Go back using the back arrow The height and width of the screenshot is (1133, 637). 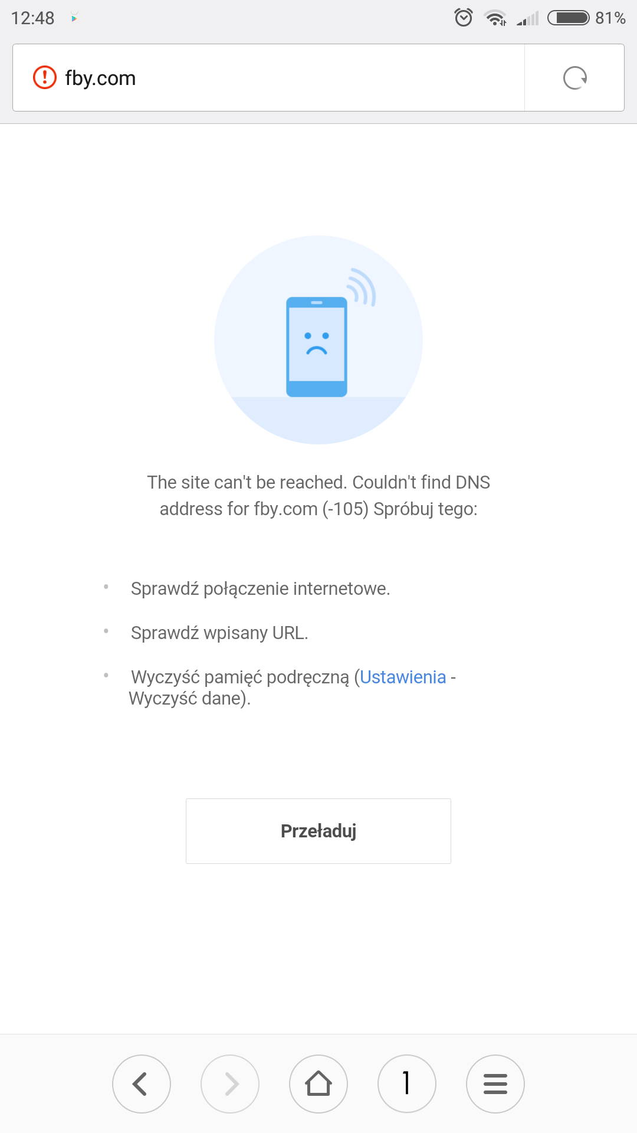click(x=141, y=1084)
